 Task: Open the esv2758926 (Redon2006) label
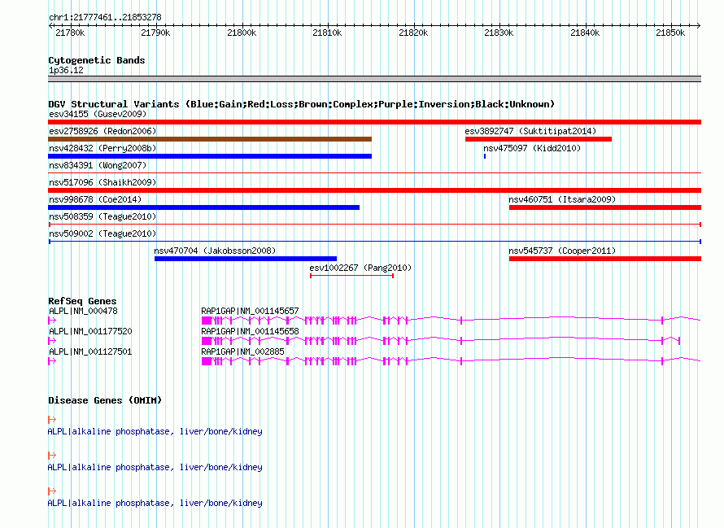(x=102, y=131)
